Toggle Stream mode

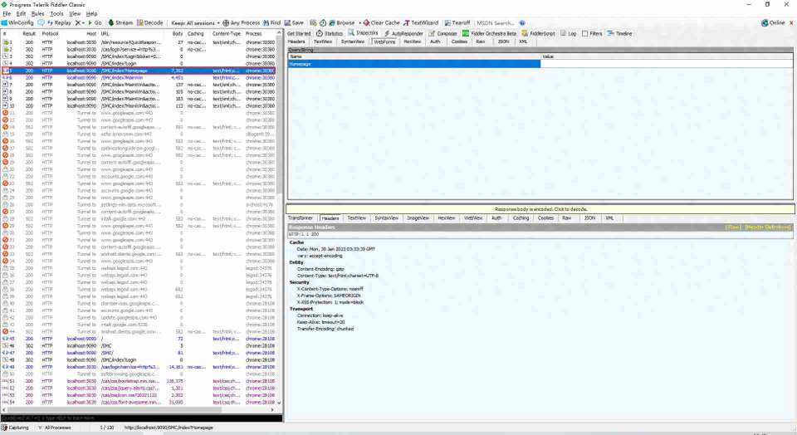click(x=120, y=23)
